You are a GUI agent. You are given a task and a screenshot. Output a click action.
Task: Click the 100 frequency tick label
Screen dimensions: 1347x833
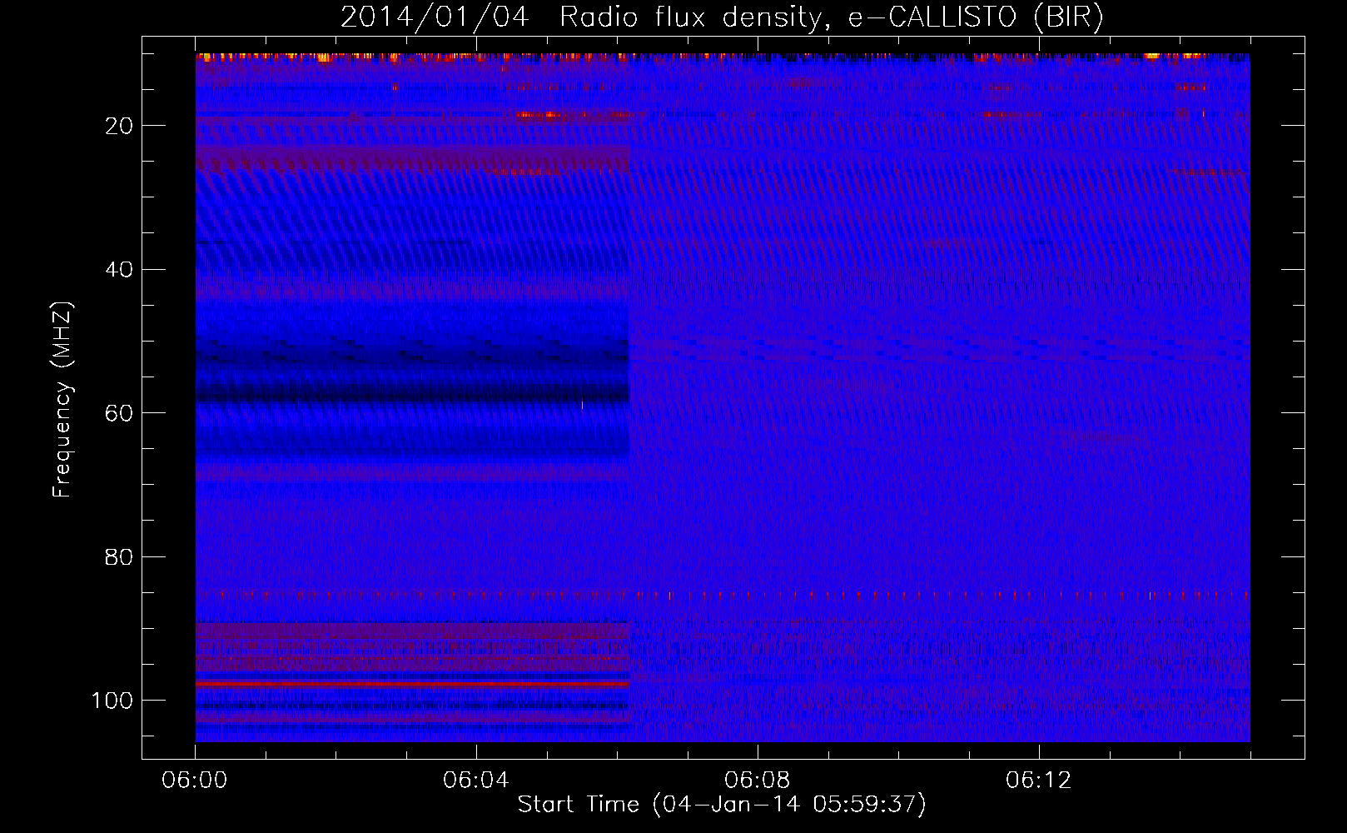[112, 701]
